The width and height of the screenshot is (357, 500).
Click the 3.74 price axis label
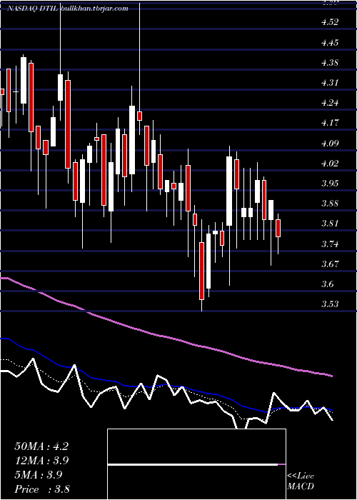pos(330,244)
